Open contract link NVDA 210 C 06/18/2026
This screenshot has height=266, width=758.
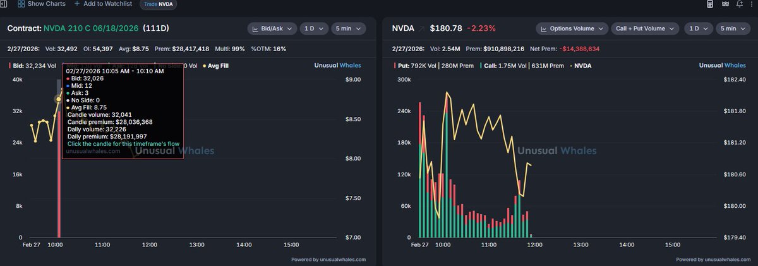pos(91,28)
